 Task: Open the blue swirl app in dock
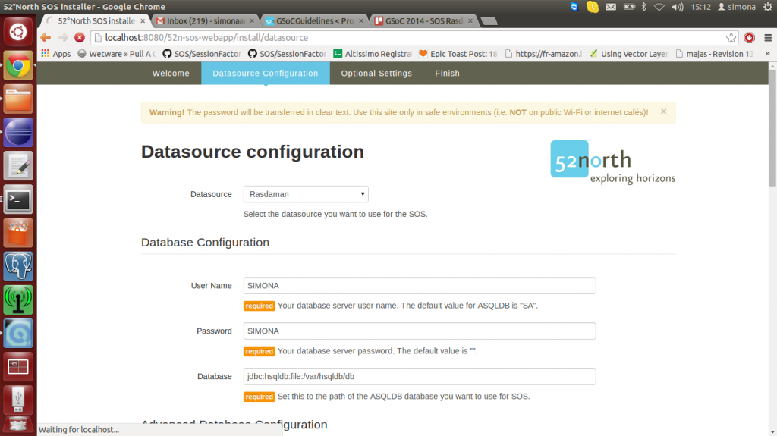click(x=18, y=334)
